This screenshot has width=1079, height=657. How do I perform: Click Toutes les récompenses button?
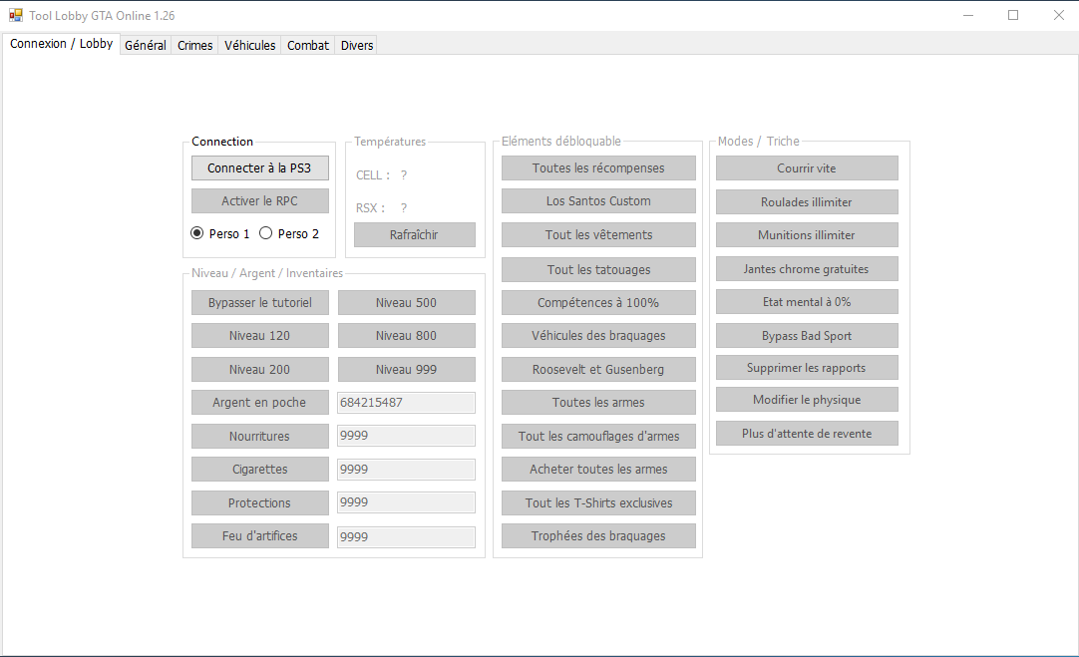[598, 167]
